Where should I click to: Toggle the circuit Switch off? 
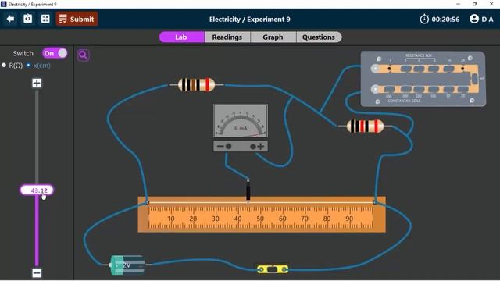pos(55,53)
